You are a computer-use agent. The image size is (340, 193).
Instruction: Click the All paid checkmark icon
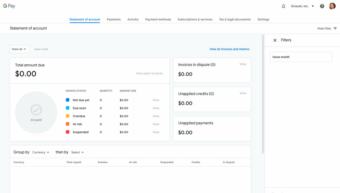coord(36,110)
